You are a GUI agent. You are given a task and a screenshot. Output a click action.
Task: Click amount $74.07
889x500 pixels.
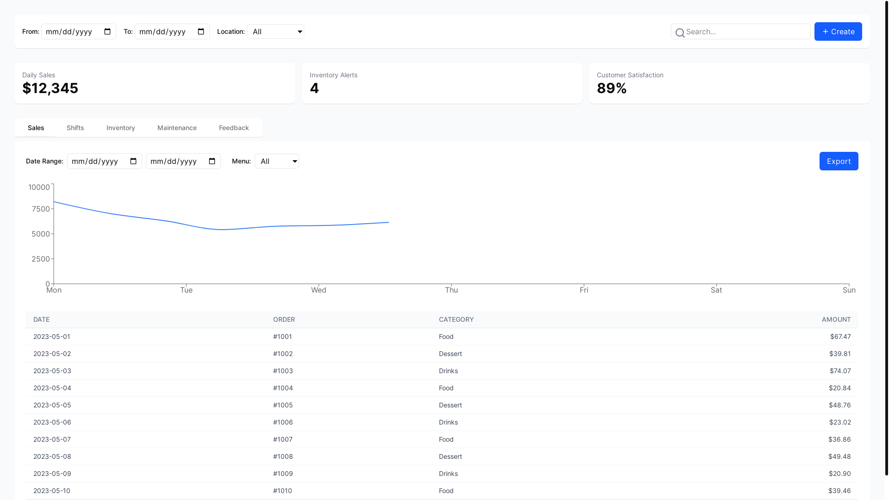[840, 371]
